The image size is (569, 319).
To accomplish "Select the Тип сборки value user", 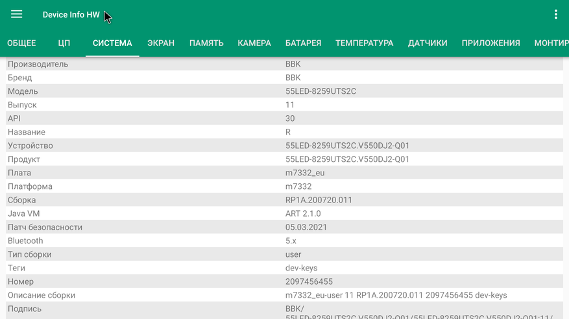I will (x=293, y=254).
